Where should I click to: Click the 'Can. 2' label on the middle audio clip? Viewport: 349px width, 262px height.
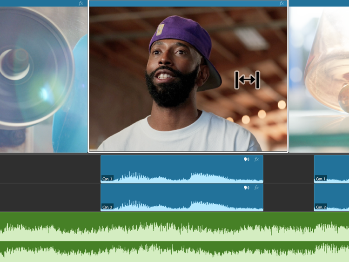(107, 207)
